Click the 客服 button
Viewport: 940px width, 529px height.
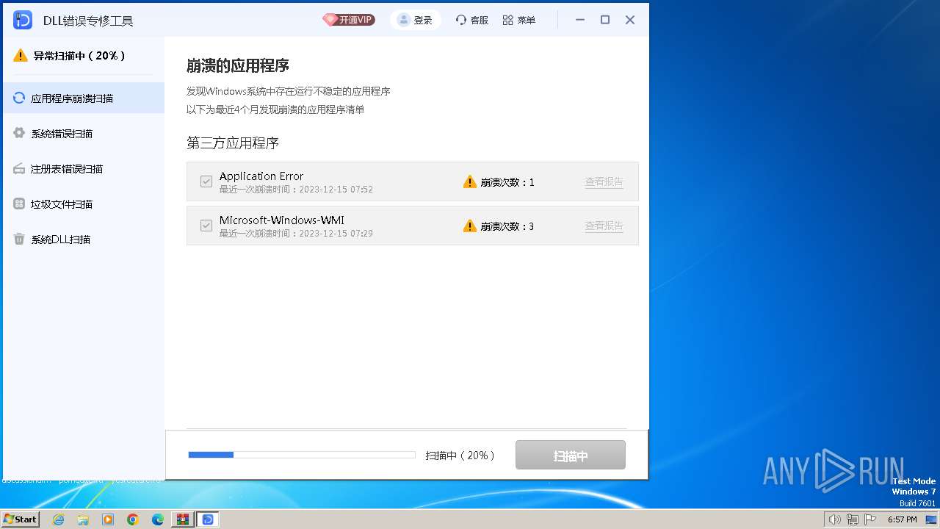[471, 20]
